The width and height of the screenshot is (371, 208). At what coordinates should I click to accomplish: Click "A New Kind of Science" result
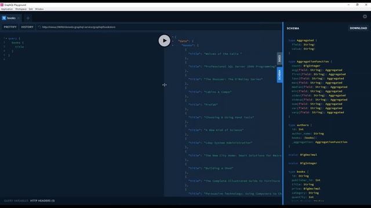tap(224, 130)
